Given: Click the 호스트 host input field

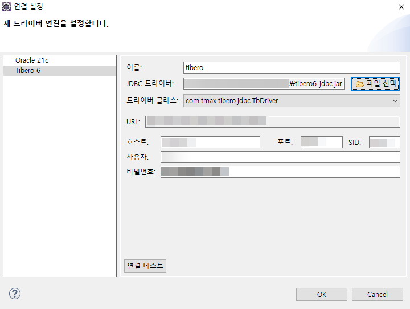Looking at the screenshot, I should click(210, 142).
